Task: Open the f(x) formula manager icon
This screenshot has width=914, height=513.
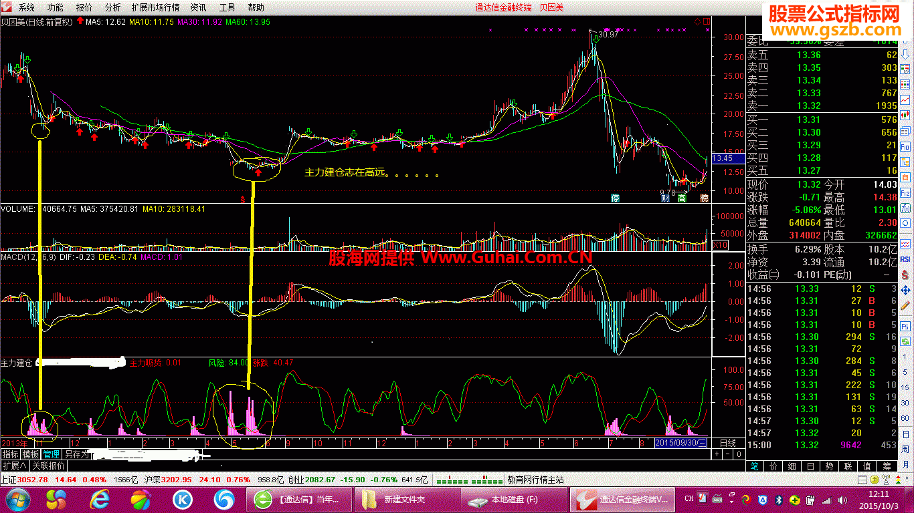Action: [x=905, y=208]
